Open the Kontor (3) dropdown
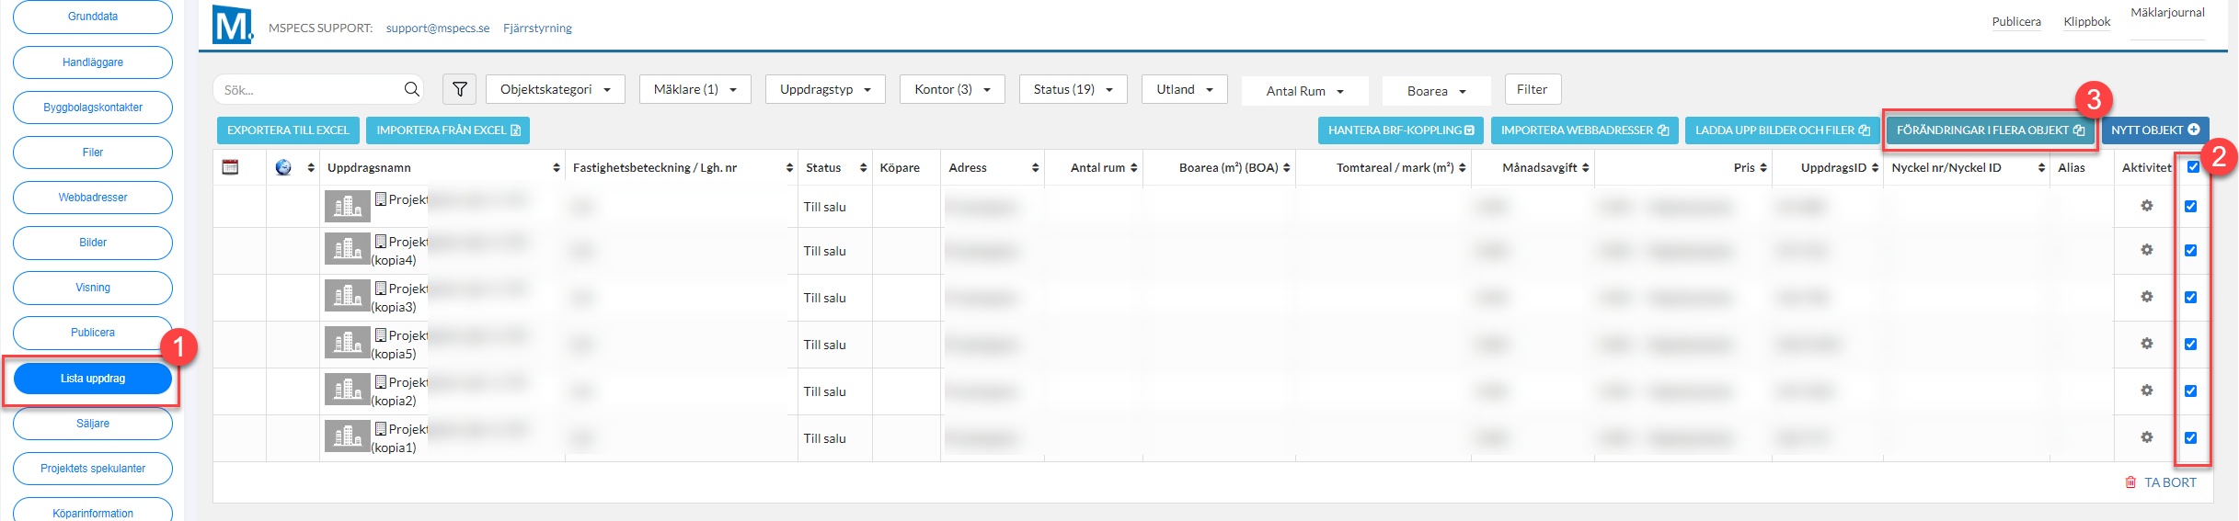2239x521 pixels. coord(952,89)
